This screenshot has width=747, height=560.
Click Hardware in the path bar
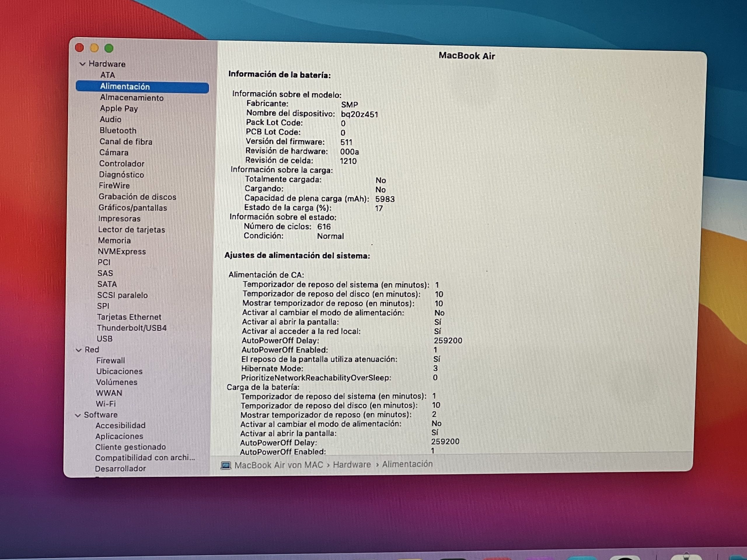[x=352, y=465]
